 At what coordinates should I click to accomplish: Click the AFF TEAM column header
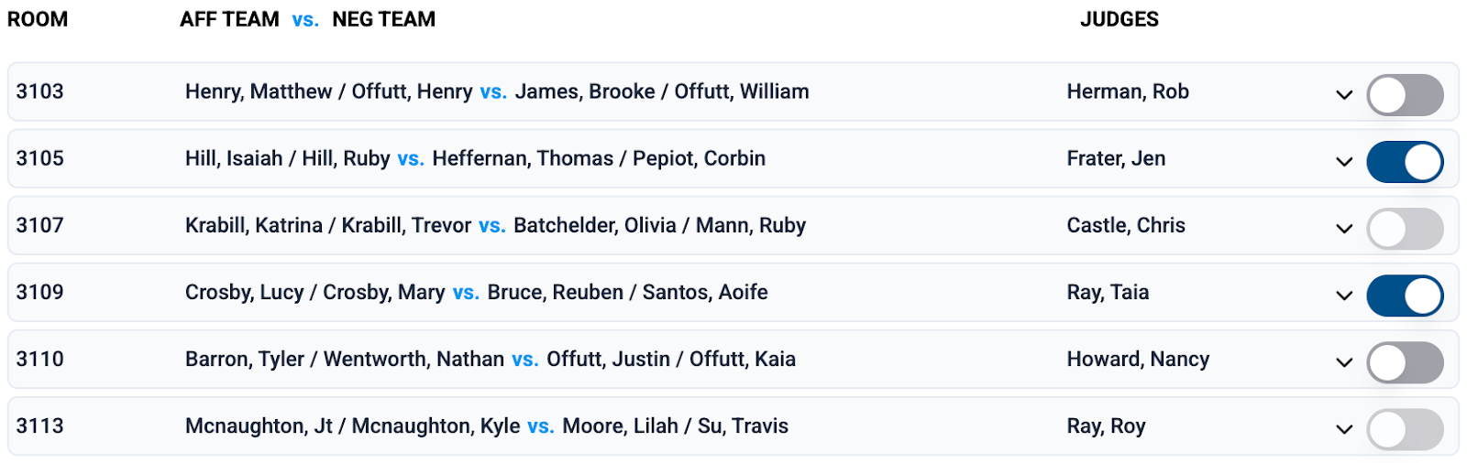229,19
